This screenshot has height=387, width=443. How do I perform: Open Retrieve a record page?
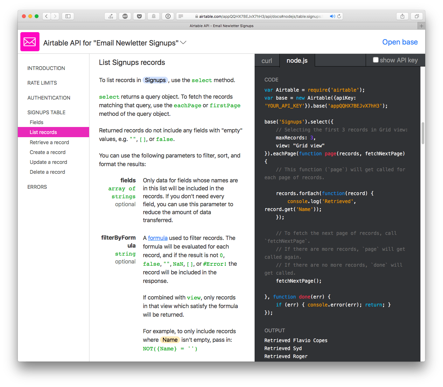(49, 142)
